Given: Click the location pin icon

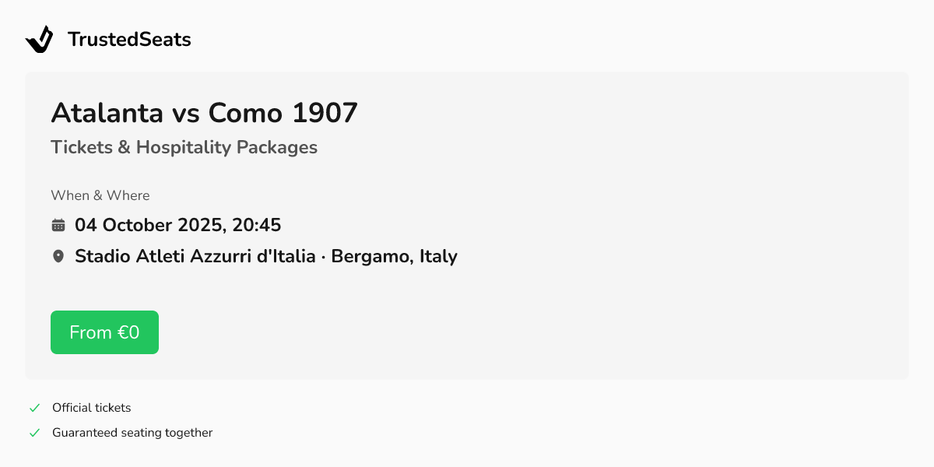Looking at the screenshot, I should pos(58,256).
